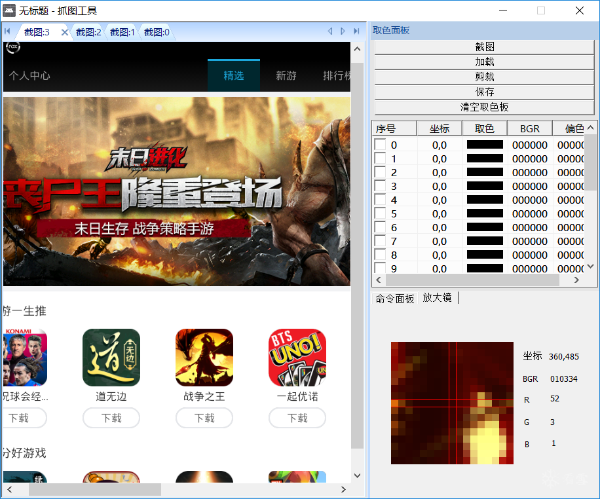
Task: Switch to the 截图:0 tab
Action: click(x=157, y=32)
